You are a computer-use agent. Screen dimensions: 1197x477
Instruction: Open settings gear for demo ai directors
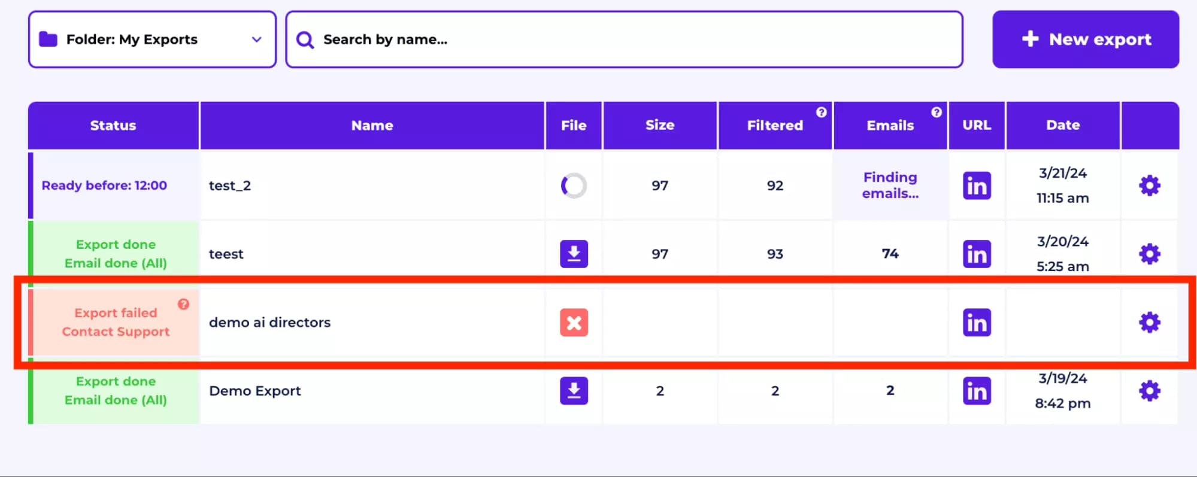click(x=1149, y=323)
